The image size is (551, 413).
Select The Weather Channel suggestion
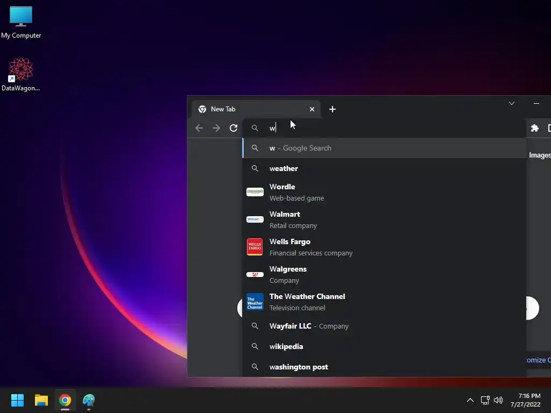tap(384, 302)
